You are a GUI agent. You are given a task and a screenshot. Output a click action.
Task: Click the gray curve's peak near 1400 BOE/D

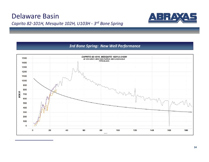tap(78, 62)
